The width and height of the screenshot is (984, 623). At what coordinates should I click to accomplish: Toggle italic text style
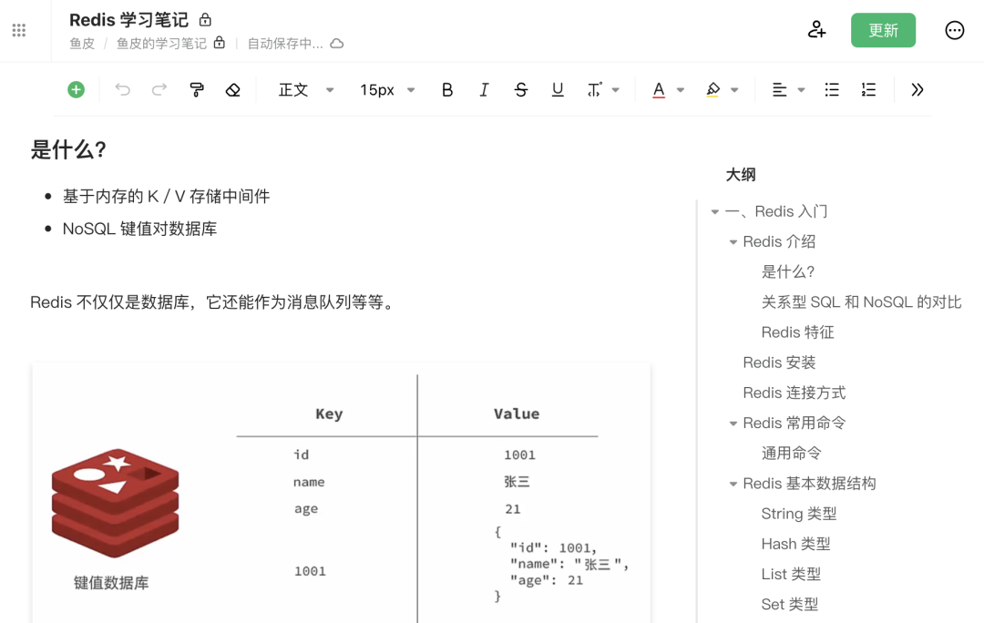point(484,89)
